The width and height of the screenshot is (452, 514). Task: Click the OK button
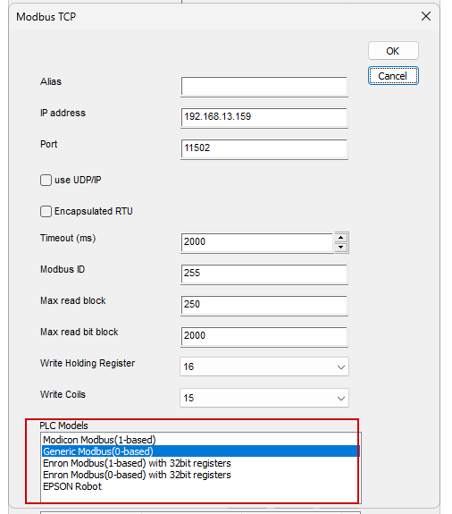tap(393, 51)
